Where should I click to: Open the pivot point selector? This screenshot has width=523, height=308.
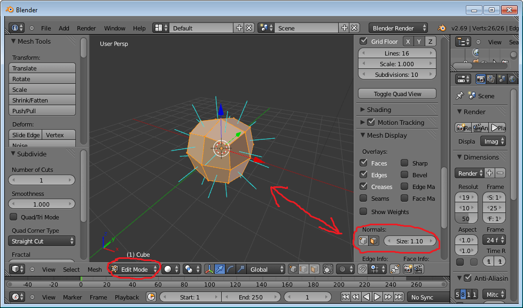pos(193,270)
